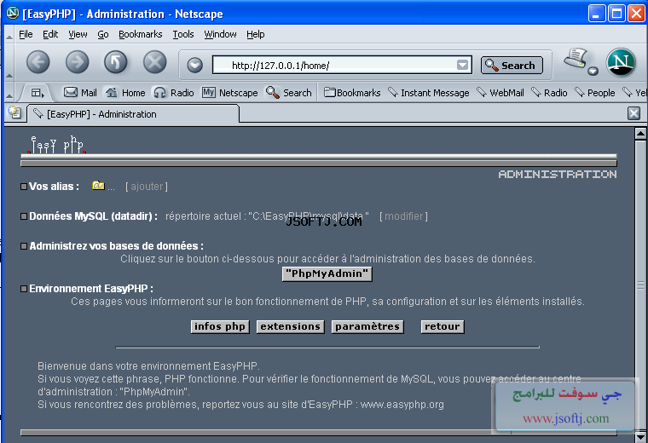This screenshot has height=443, width=648.
Task: Click the Print icon
Action: click(x=576, y=58)
